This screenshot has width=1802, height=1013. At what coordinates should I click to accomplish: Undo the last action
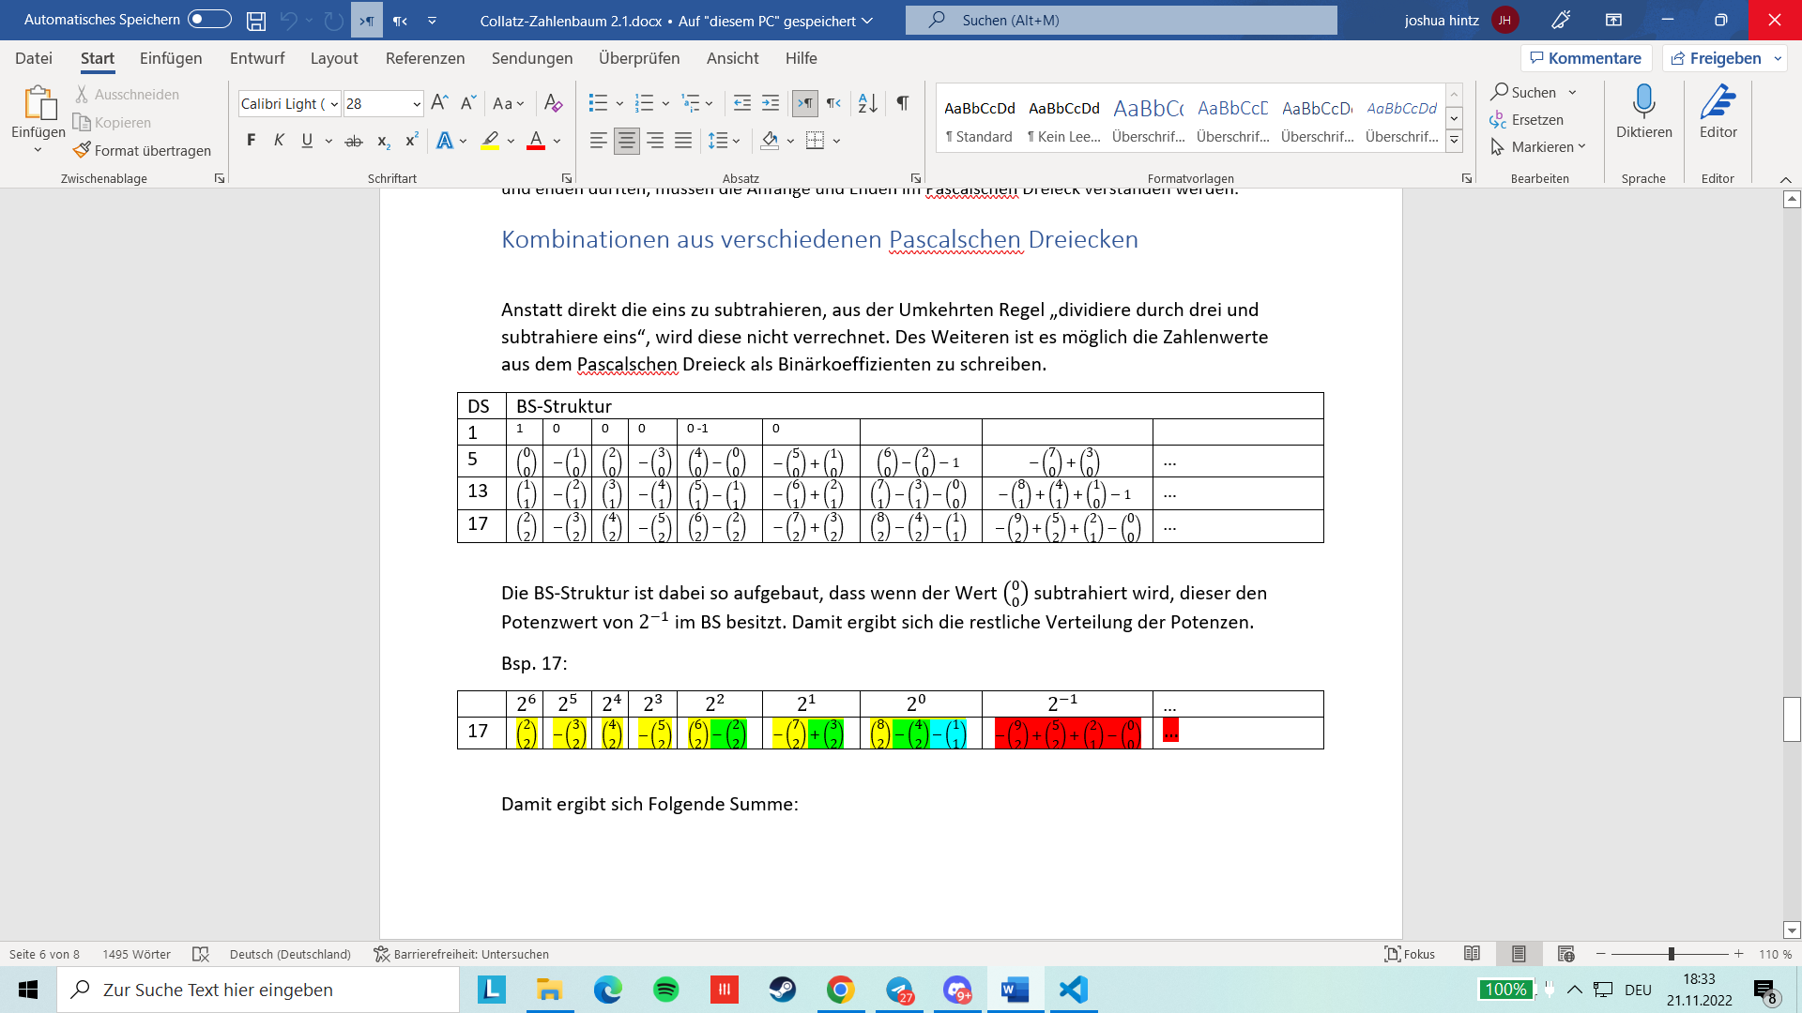(x=289, y=20)
